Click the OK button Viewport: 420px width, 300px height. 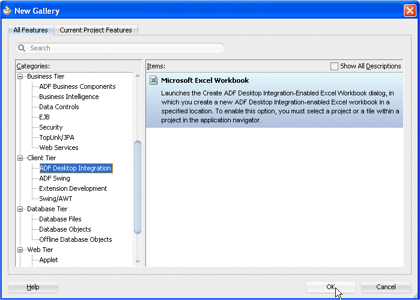(331, 287)
